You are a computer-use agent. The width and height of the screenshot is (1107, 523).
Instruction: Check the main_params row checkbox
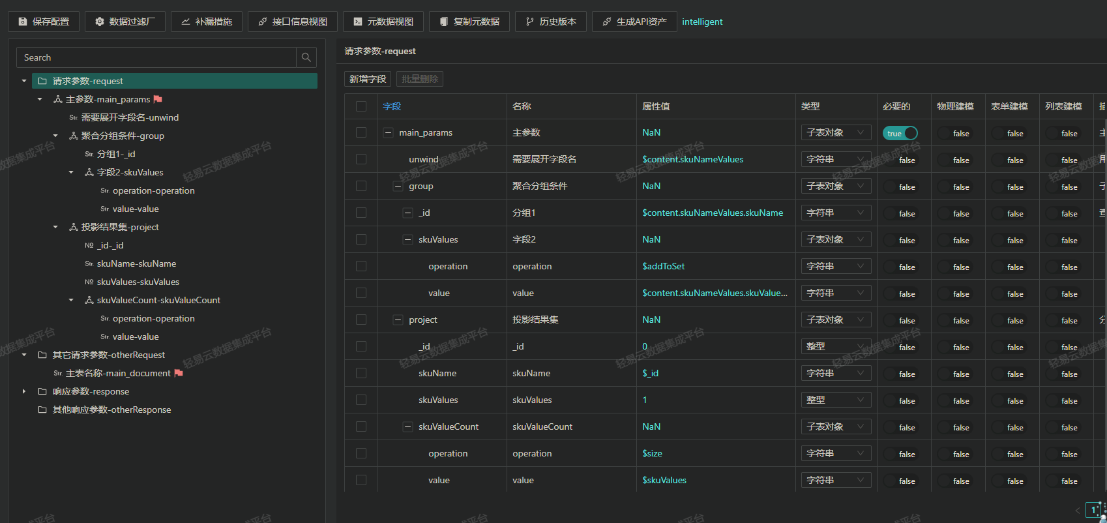[x=361, y=132]
